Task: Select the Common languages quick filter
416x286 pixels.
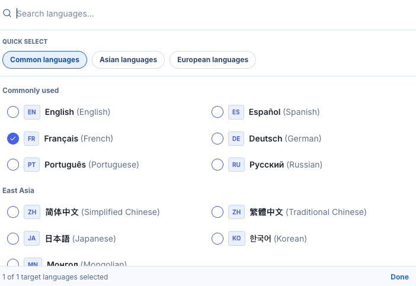Action: (44, 60)
